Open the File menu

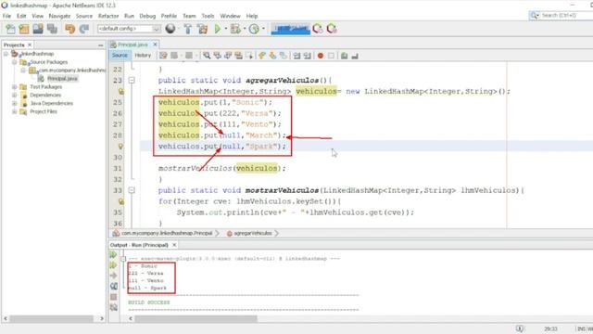6,16
